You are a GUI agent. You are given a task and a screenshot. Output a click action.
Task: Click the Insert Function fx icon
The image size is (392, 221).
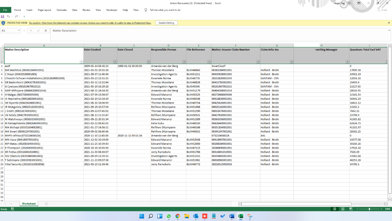tap(46, 30)
